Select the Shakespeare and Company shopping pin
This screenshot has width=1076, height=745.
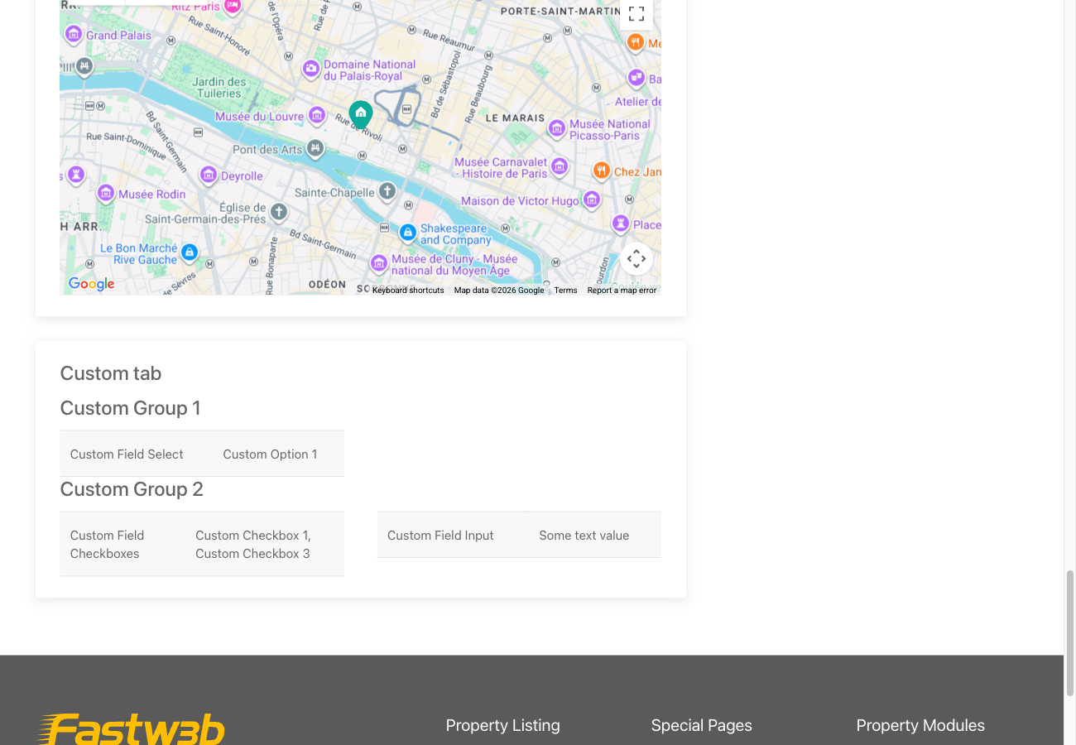tap(408, 233)
